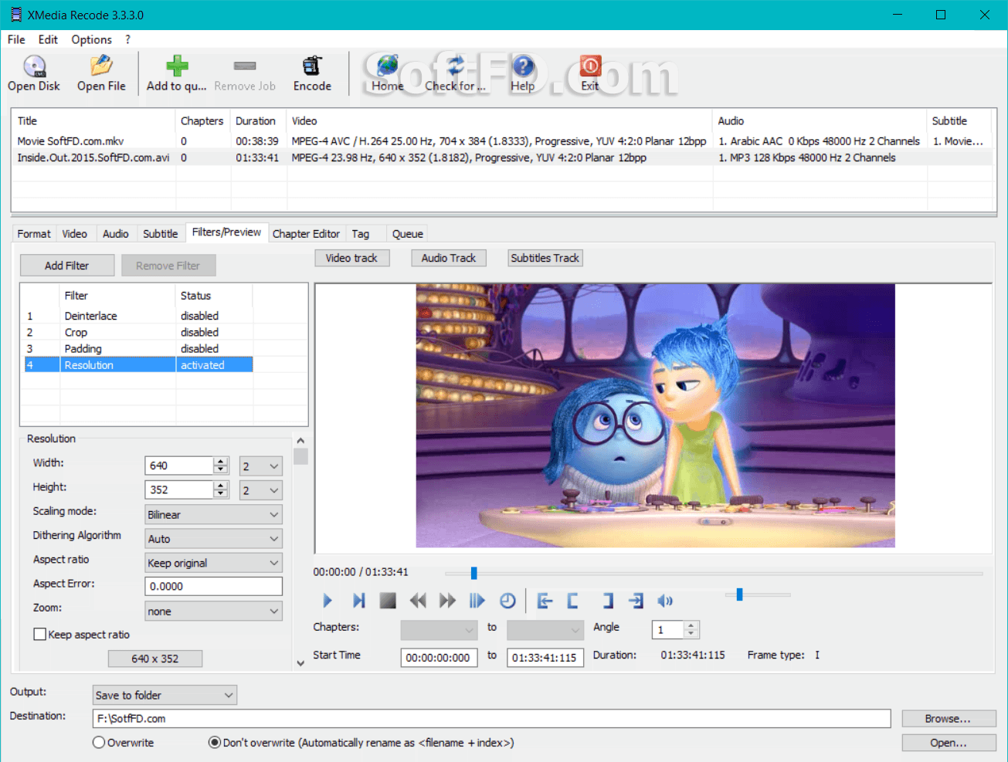The image size is (1008, 762).
Task: Play the preview video
Action: [328, 601]
